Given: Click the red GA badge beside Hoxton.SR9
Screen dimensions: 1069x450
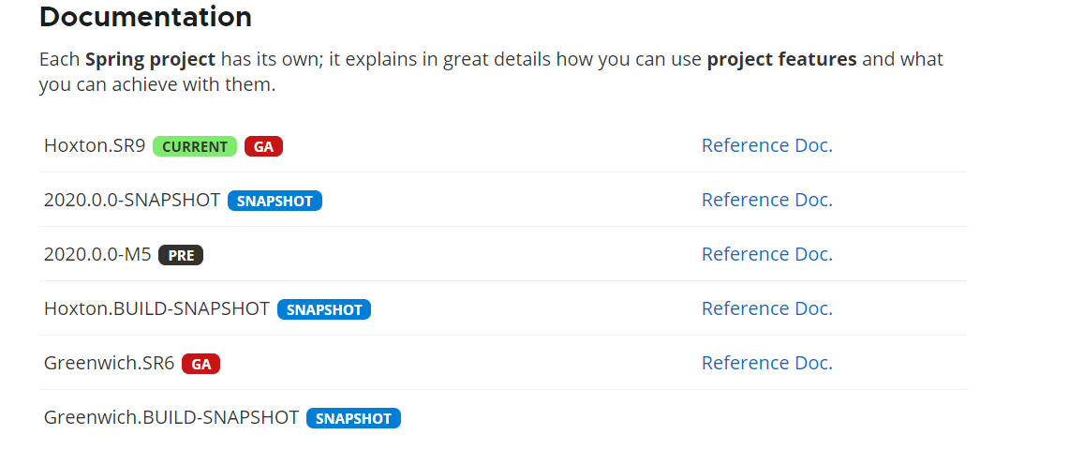Looking at the screenshot, I should [x=263, y=147].
